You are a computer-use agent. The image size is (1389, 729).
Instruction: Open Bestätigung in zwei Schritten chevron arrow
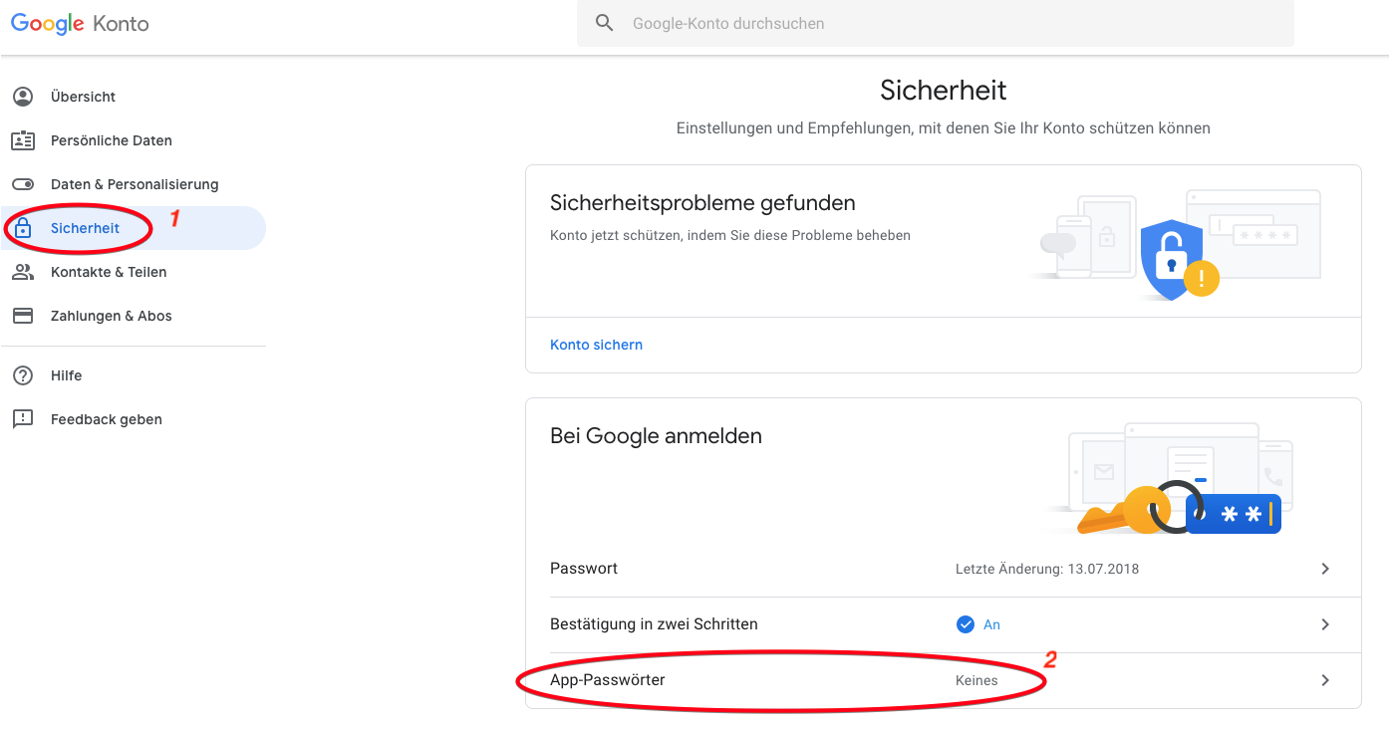1325,624
